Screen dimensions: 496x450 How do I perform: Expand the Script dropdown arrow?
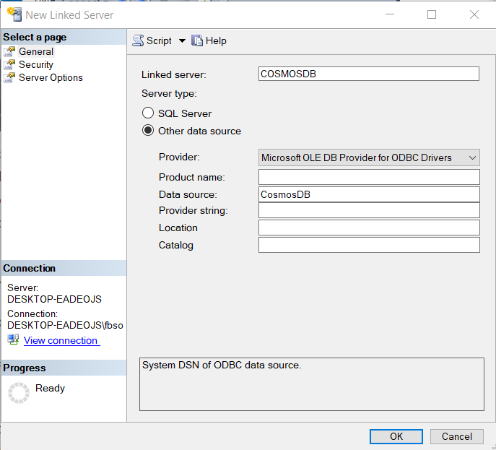[182, 41]
